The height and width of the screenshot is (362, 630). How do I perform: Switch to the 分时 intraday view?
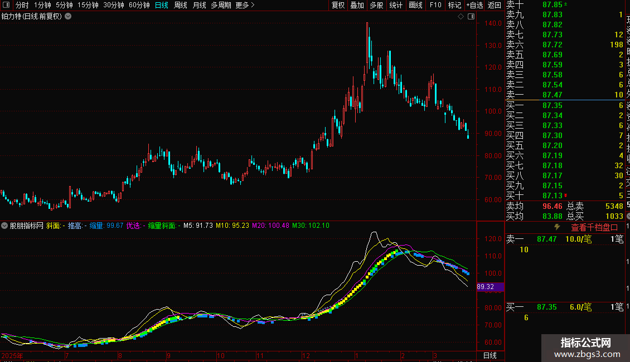click(22, 5)
